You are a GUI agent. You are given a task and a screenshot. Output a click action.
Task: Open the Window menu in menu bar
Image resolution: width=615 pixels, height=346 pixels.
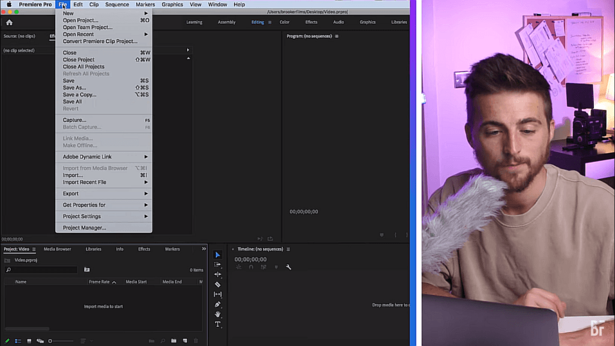click(217, 4)
